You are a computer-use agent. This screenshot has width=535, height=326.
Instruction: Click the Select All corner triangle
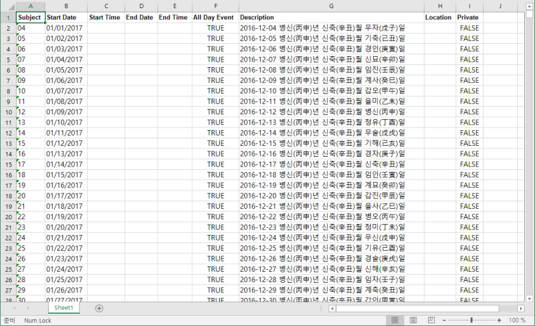tap(8, 6)
